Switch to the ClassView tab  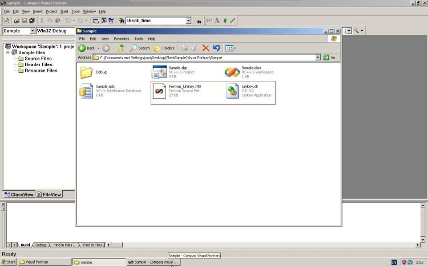tap(19, 194)
